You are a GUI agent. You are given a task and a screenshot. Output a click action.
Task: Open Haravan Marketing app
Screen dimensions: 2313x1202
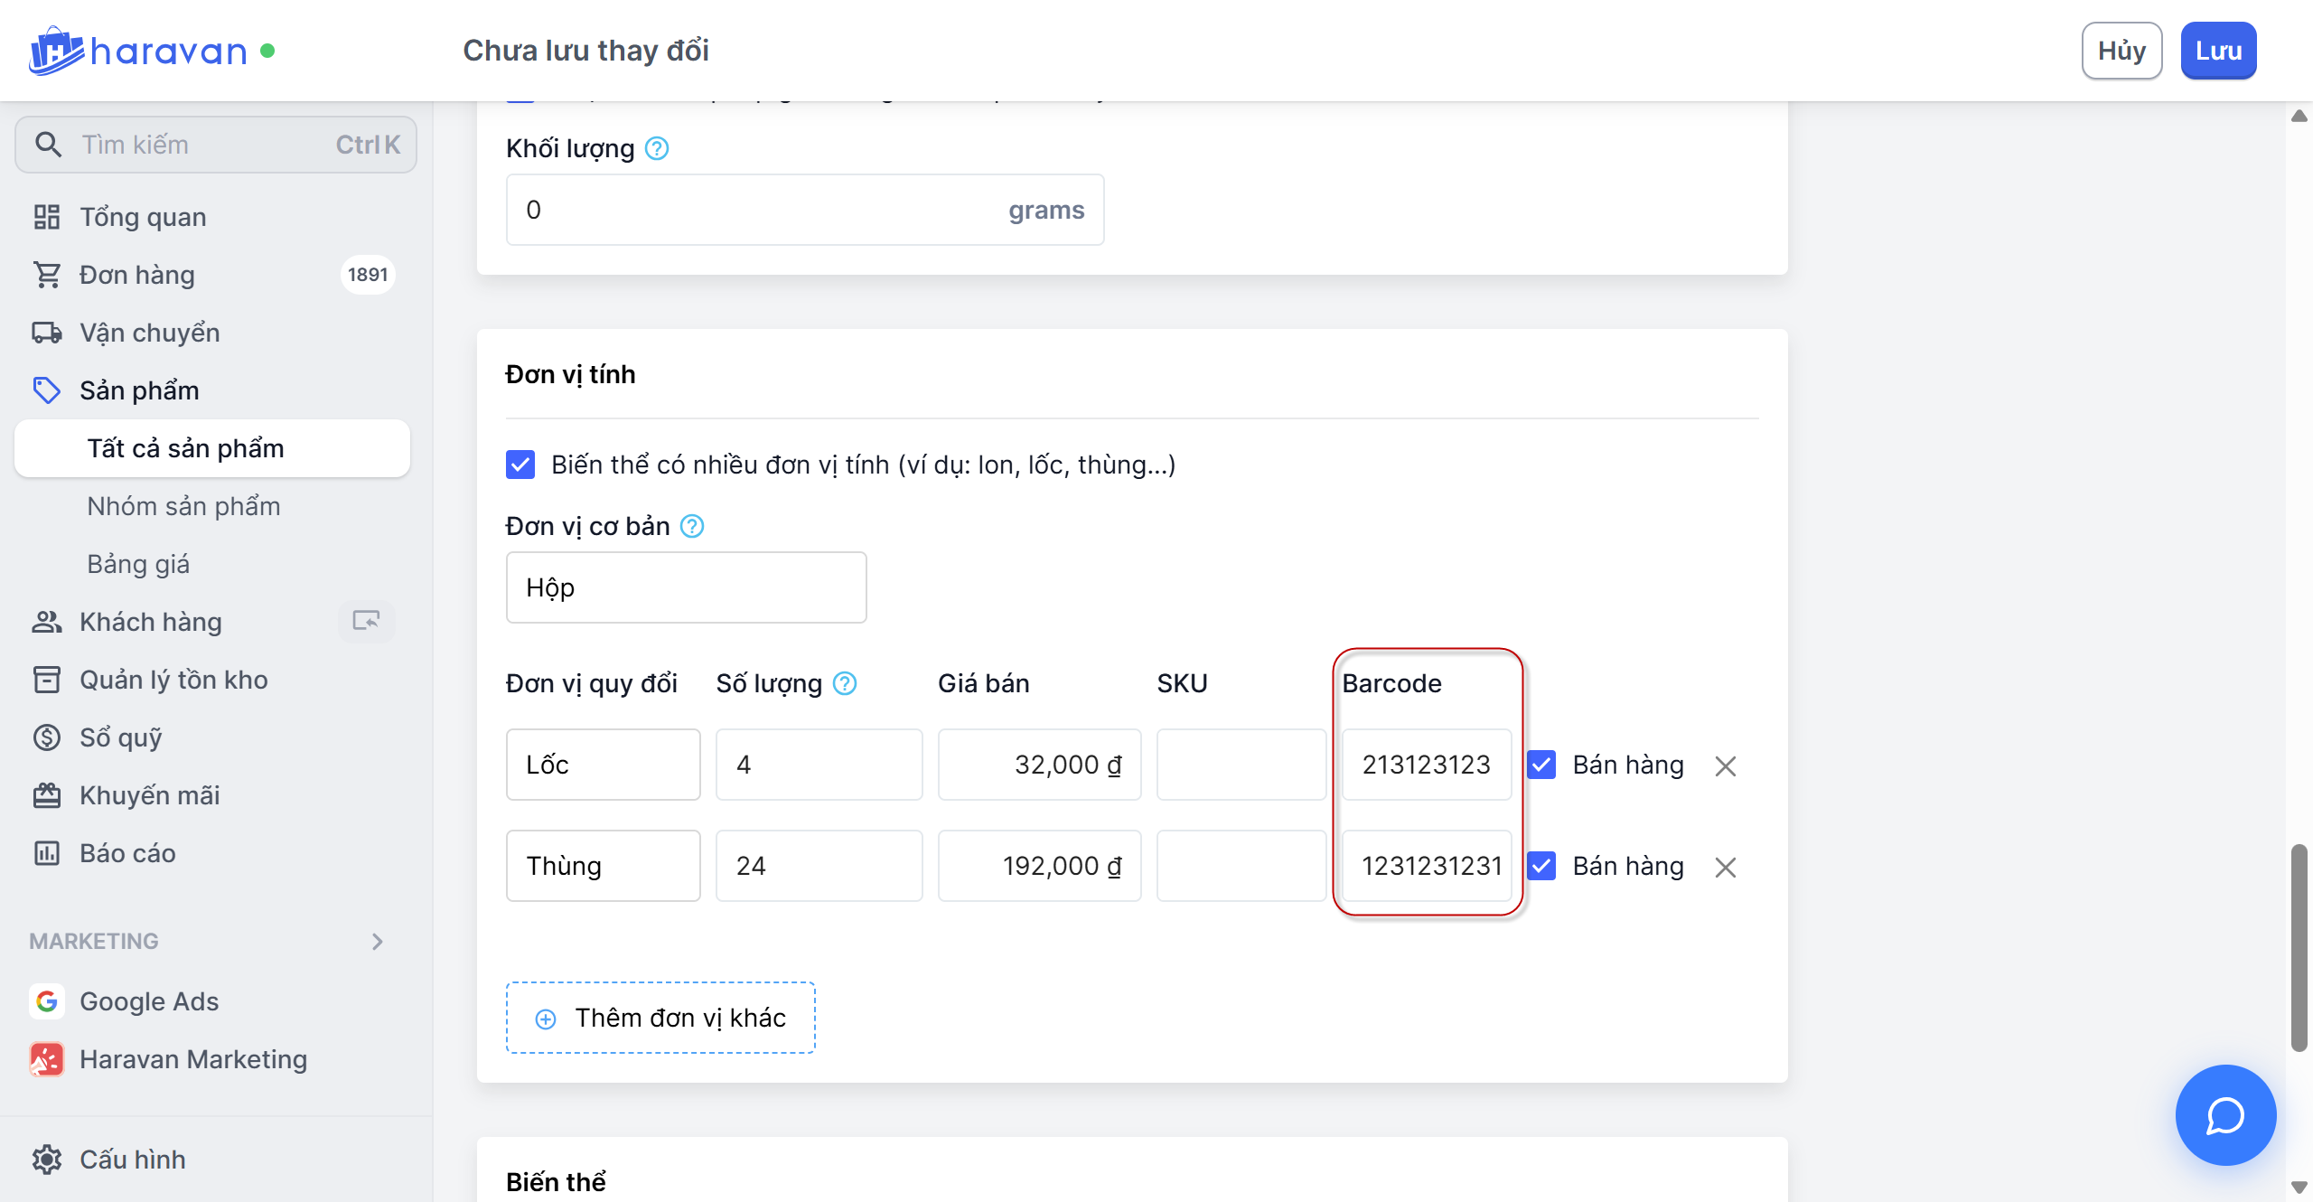click(x=192, y=1059)
